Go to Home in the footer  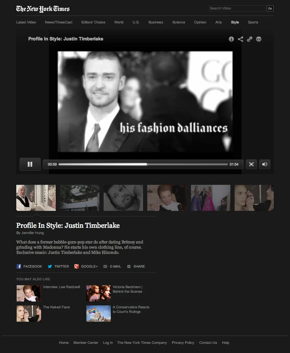(x=64, y=343)
